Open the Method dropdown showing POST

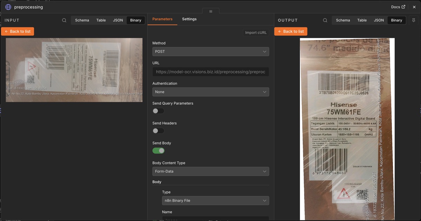click(211, 51)
